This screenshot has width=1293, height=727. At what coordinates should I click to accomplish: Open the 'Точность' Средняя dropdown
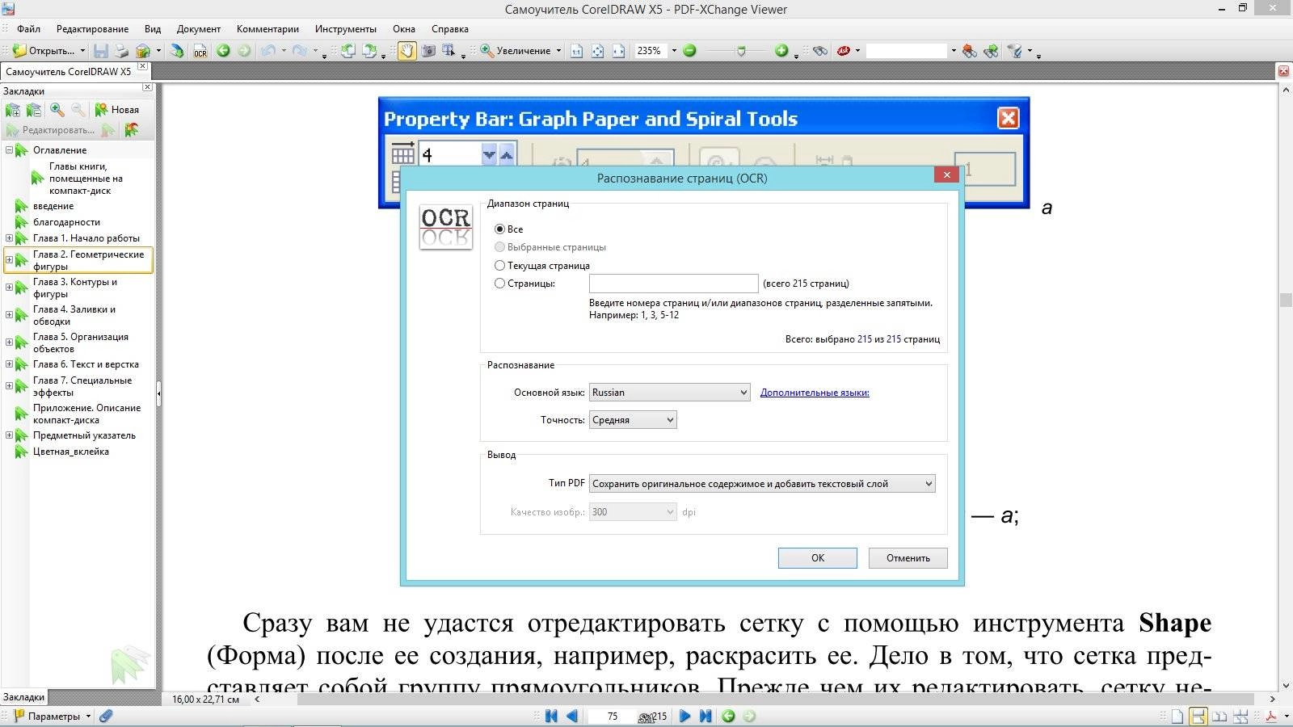633,420
